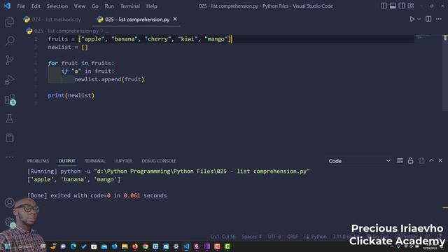Click the 'newlist.append(fruit)' line
The image size is (448, 252).
(x=109, y=79)
